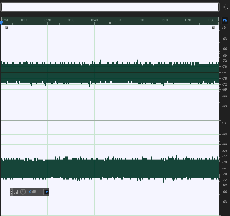This screenshot has height=216, width=230.
Task: Toggle the snapping magnet button
Action: (x=224, y=21)
